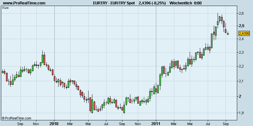
Task: Click the 0:00 time label in header
Action: point(198,3)
